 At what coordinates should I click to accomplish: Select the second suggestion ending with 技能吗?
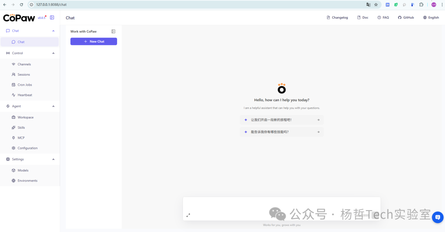(281, 132)
